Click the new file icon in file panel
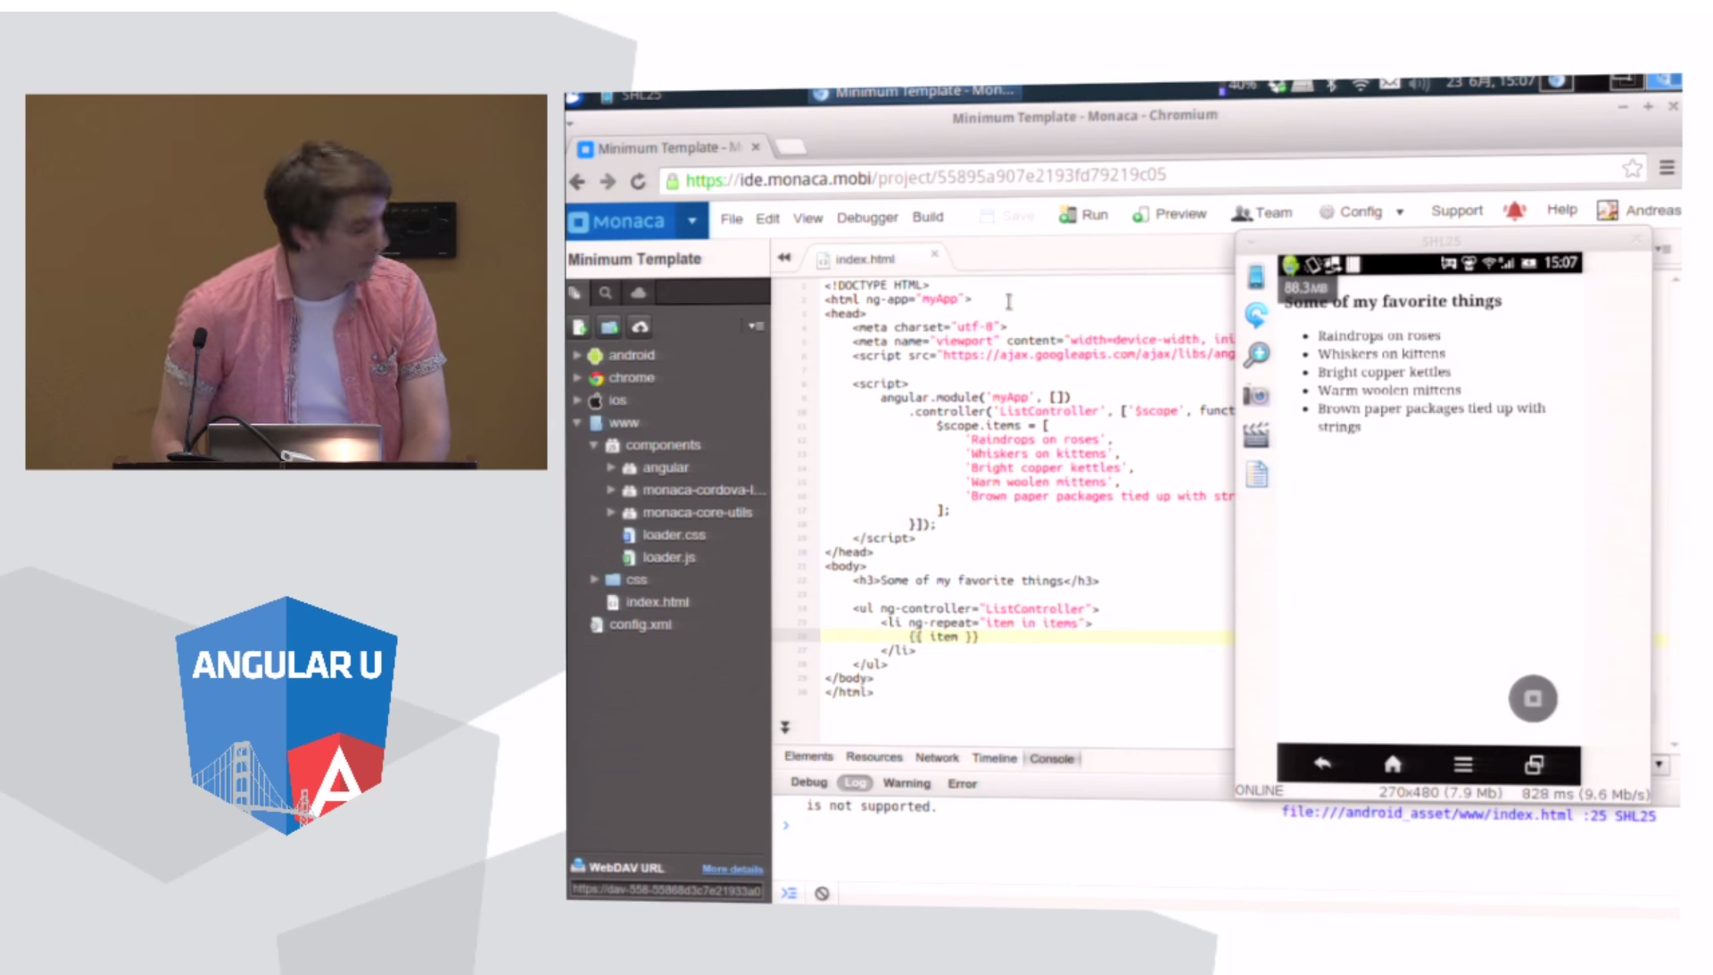Screen dimensions: 1713x975 pyautogui.click(x=579, y=327)
